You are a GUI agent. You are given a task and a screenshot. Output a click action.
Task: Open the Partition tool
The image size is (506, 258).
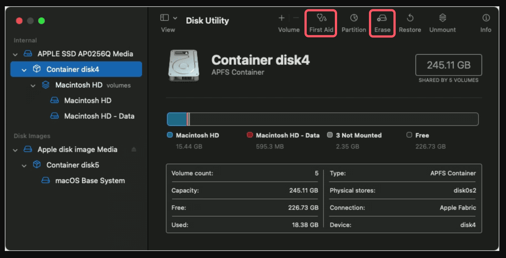pyautogui.click(x=354, y=22)
